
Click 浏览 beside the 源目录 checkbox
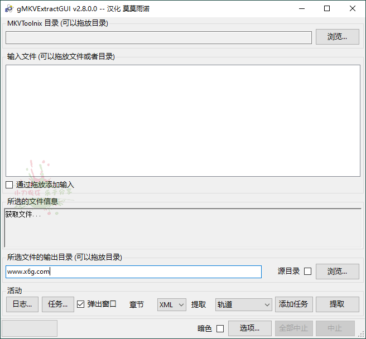point(338,272)
